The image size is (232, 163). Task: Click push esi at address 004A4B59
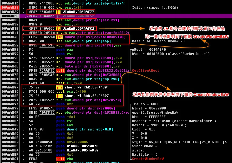pyautogui.click(x=65, y=54)
